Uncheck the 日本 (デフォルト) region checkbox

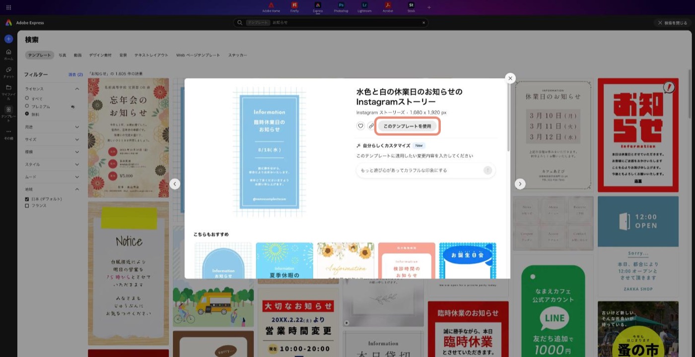point(27,199)
